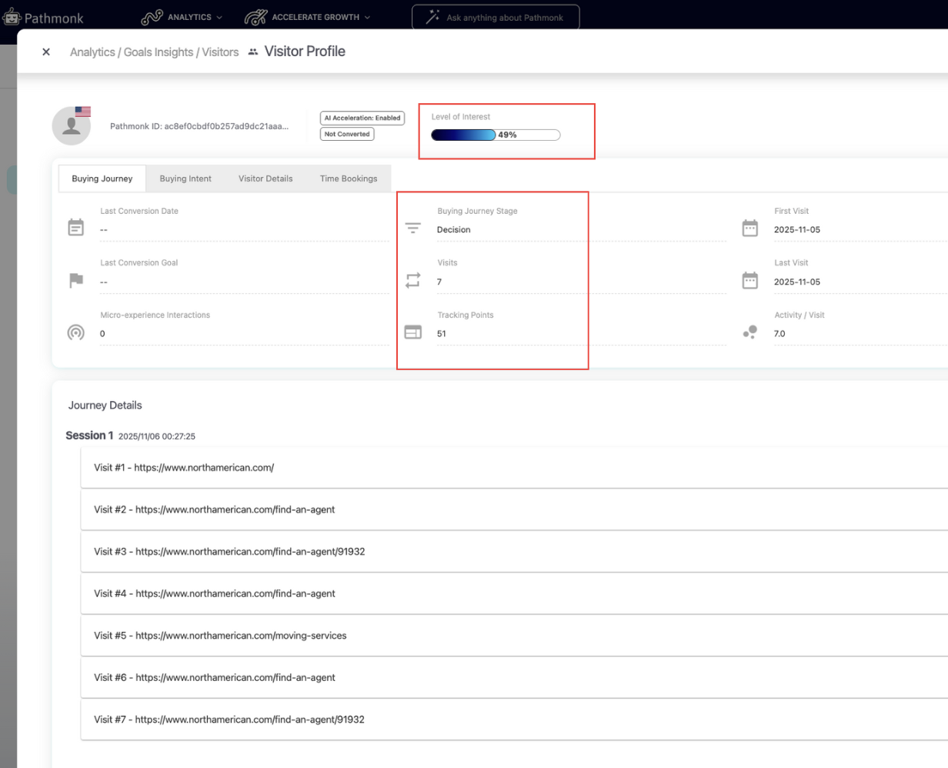Click the AI Acceleration: Enabled badge
This screenshot has width=948, height=768.
click(362, 118)
